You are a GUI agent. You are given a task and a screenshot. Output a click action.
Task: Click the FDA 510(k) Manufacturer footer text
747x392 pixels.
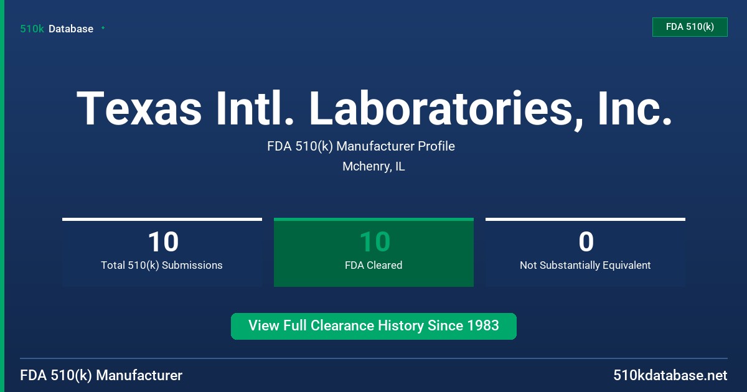(x=101, y=375)
